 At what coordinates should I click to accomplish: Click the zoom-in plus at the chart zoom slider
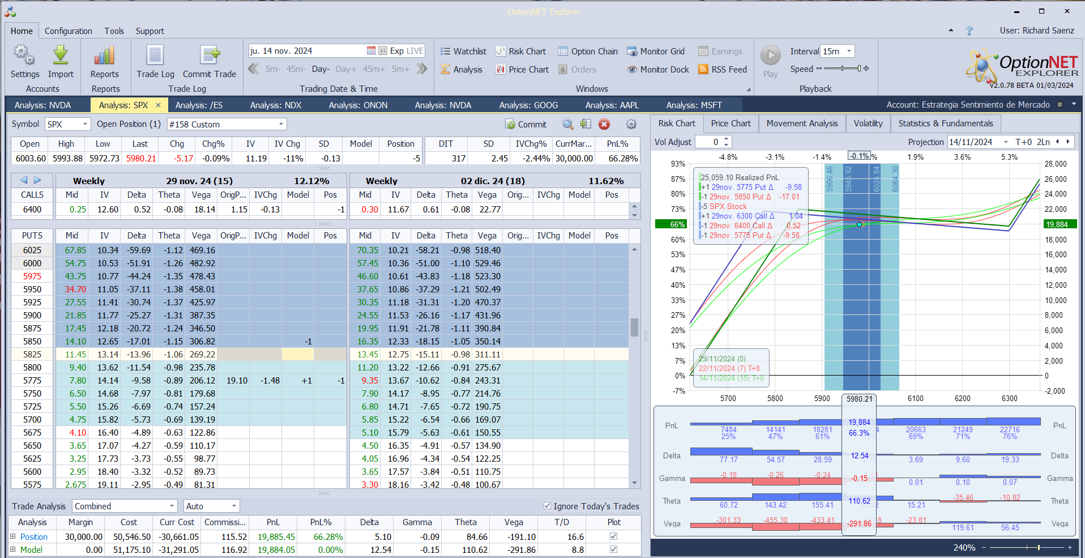[1070, 547]
